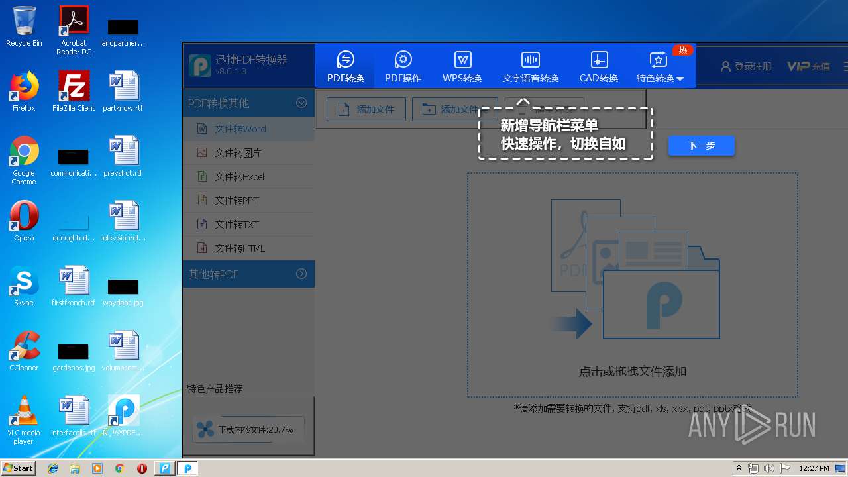Click the fan icon beside download progress

[205, 429]
